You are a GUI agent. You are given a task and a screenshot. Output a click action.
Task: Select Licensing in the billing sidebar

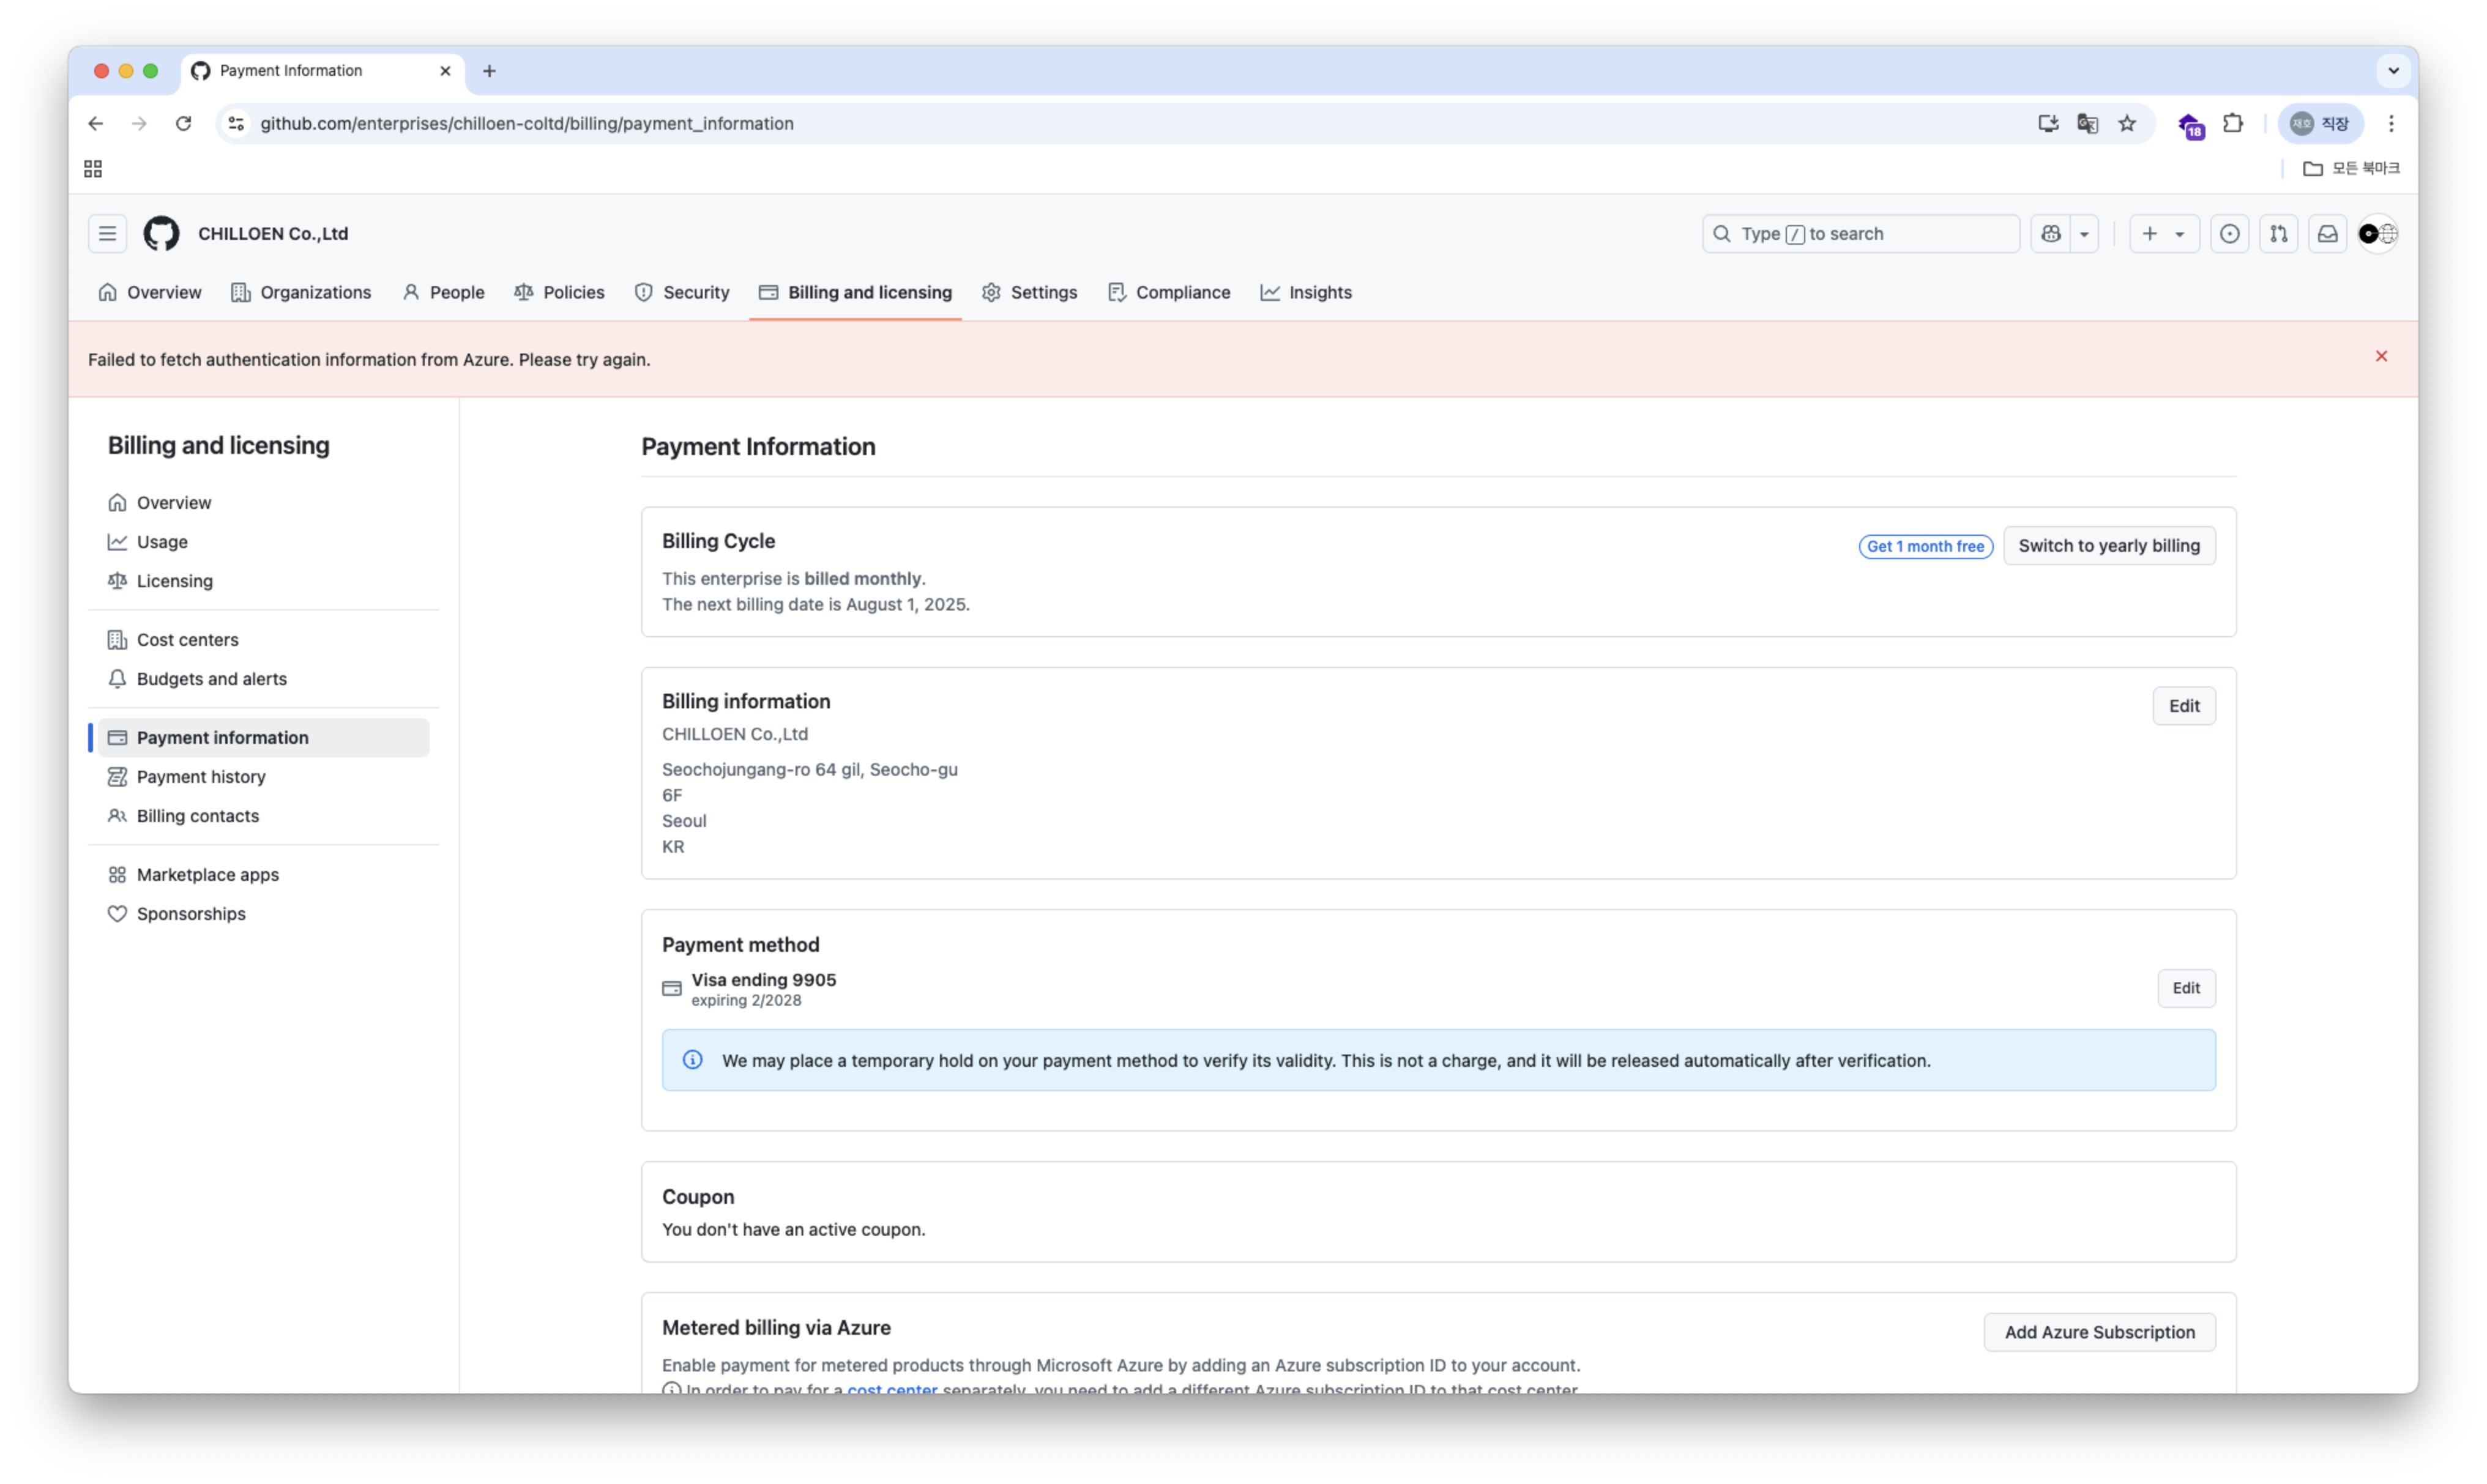(263, 581)
